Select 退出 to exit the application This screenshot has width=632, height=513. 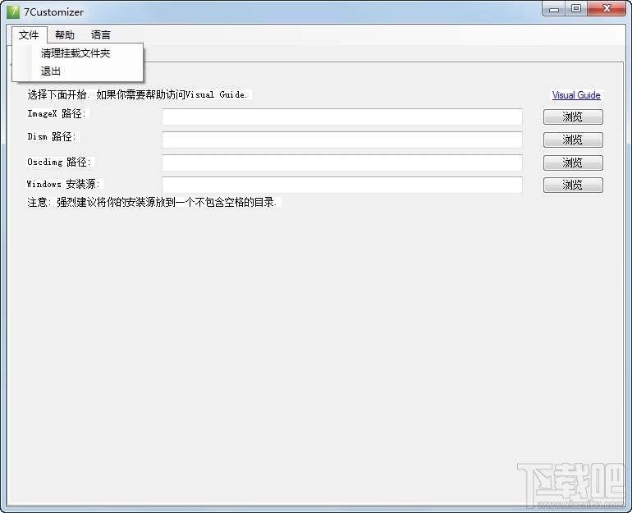pyautogui.click(x=50, y=71)
